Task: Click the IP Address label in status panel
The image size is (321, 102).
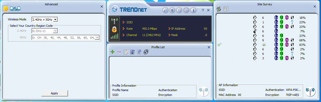Action: tap(178, 29)
